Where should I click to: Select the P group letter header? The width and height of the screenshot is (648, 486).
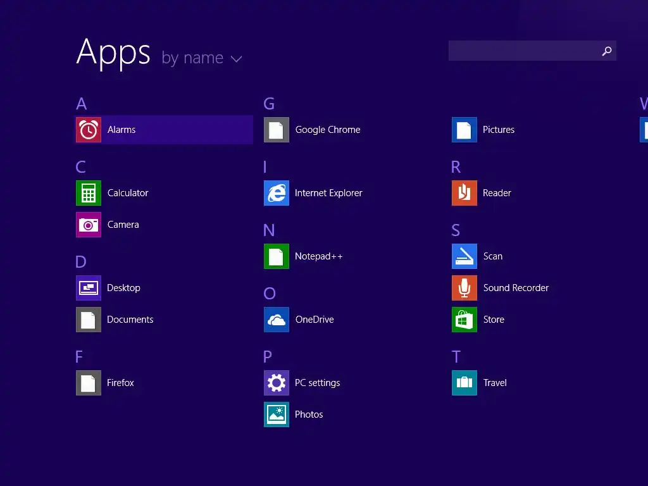coord(268,357)
